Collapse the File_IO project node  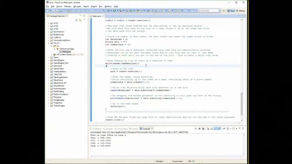[49, 43]
